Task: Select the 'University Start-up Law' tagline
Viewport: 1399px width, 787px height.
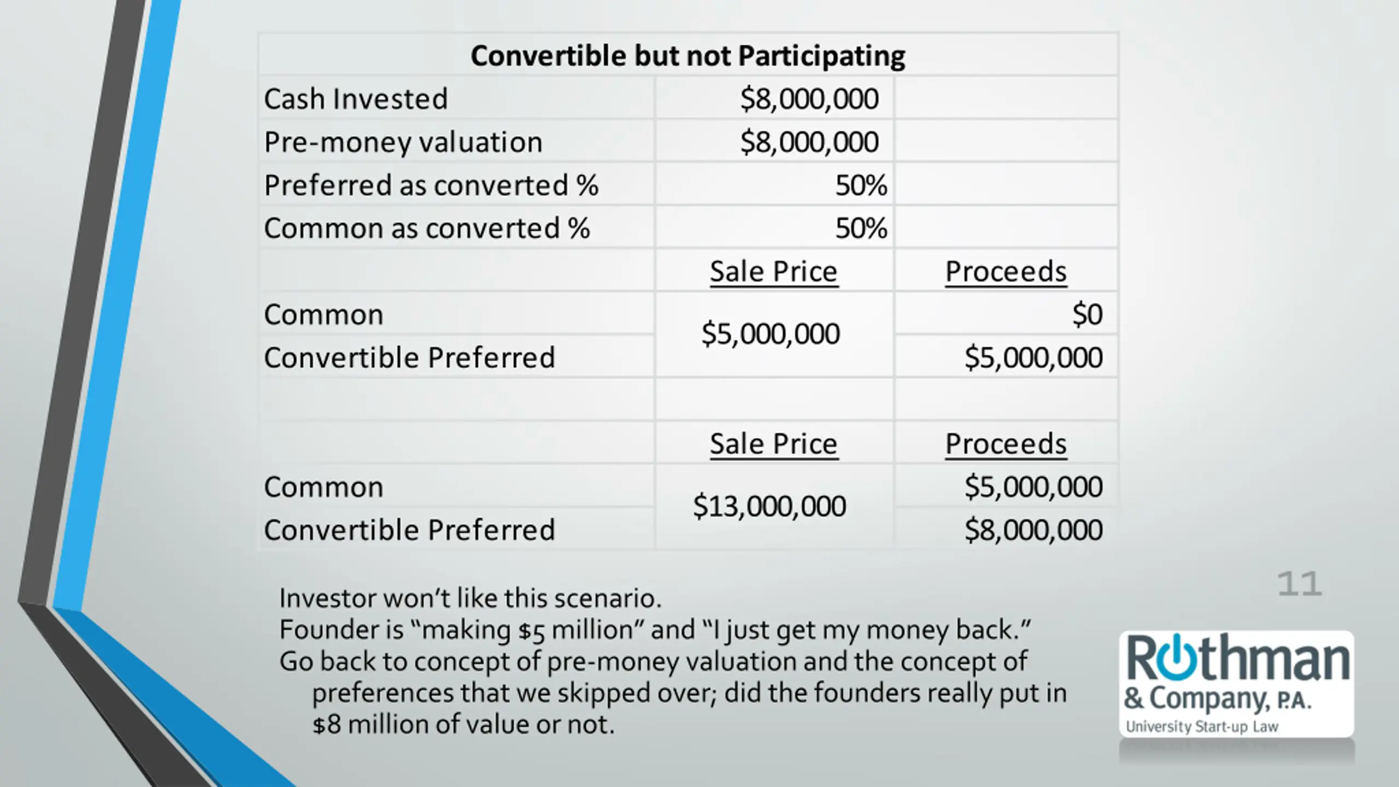Action: (1202, 727)
